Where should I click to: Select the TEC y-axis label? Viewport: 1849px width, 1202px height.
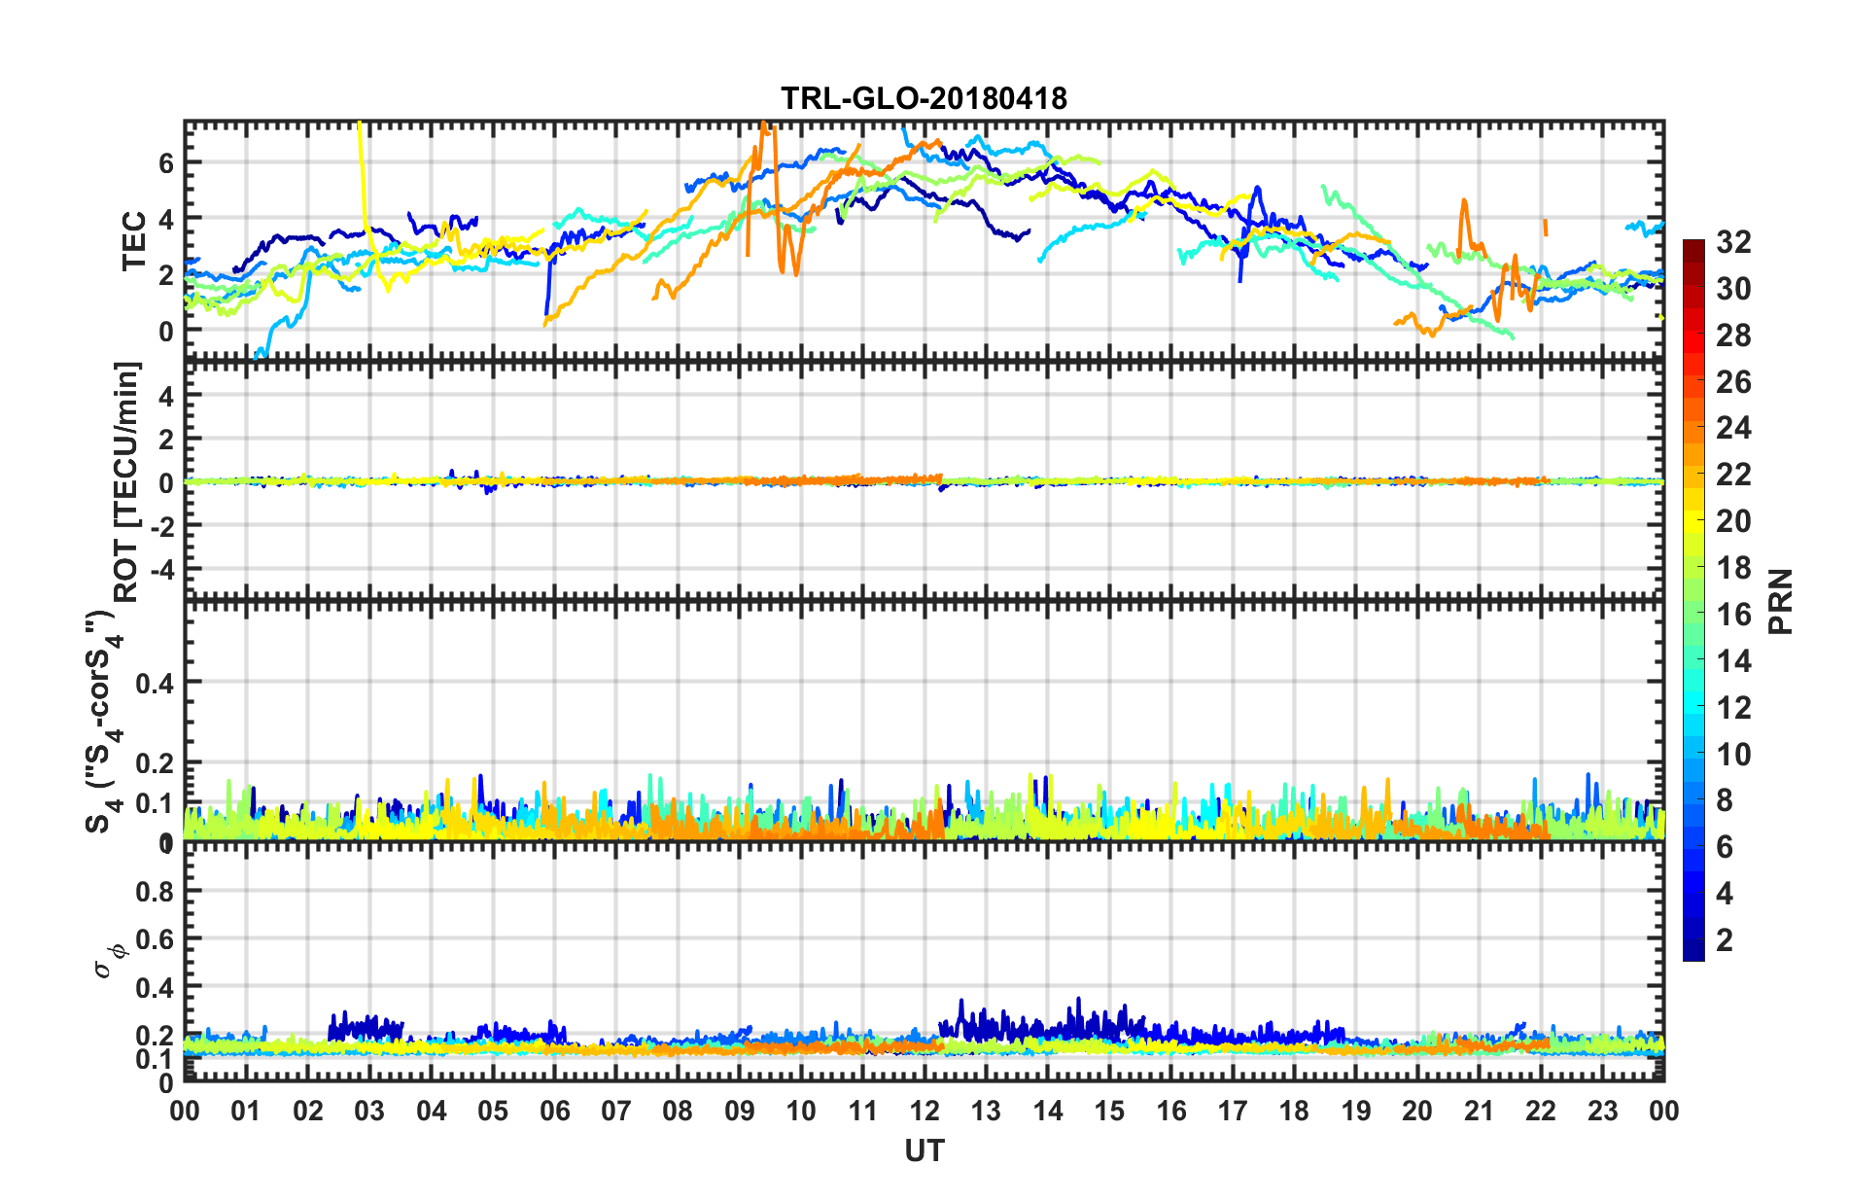click(x=133, y=241)
